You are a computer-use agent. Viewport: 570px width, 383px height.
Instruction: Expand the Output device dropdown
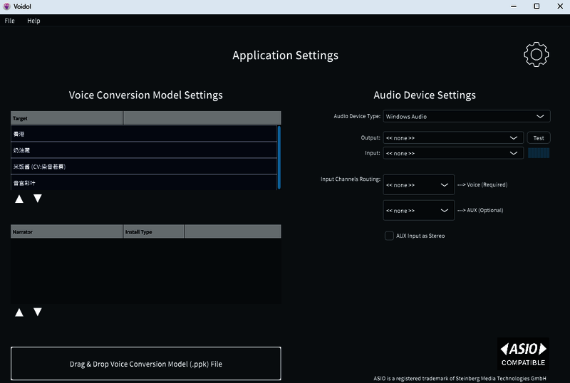click(x=453, y=138)
